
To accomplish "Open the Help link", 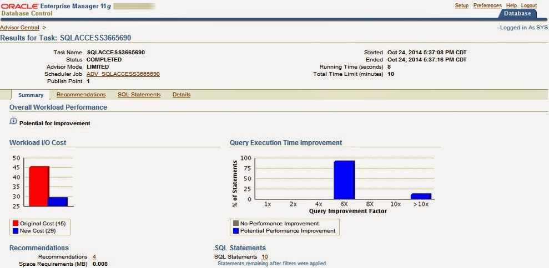I will pos(511,6).
